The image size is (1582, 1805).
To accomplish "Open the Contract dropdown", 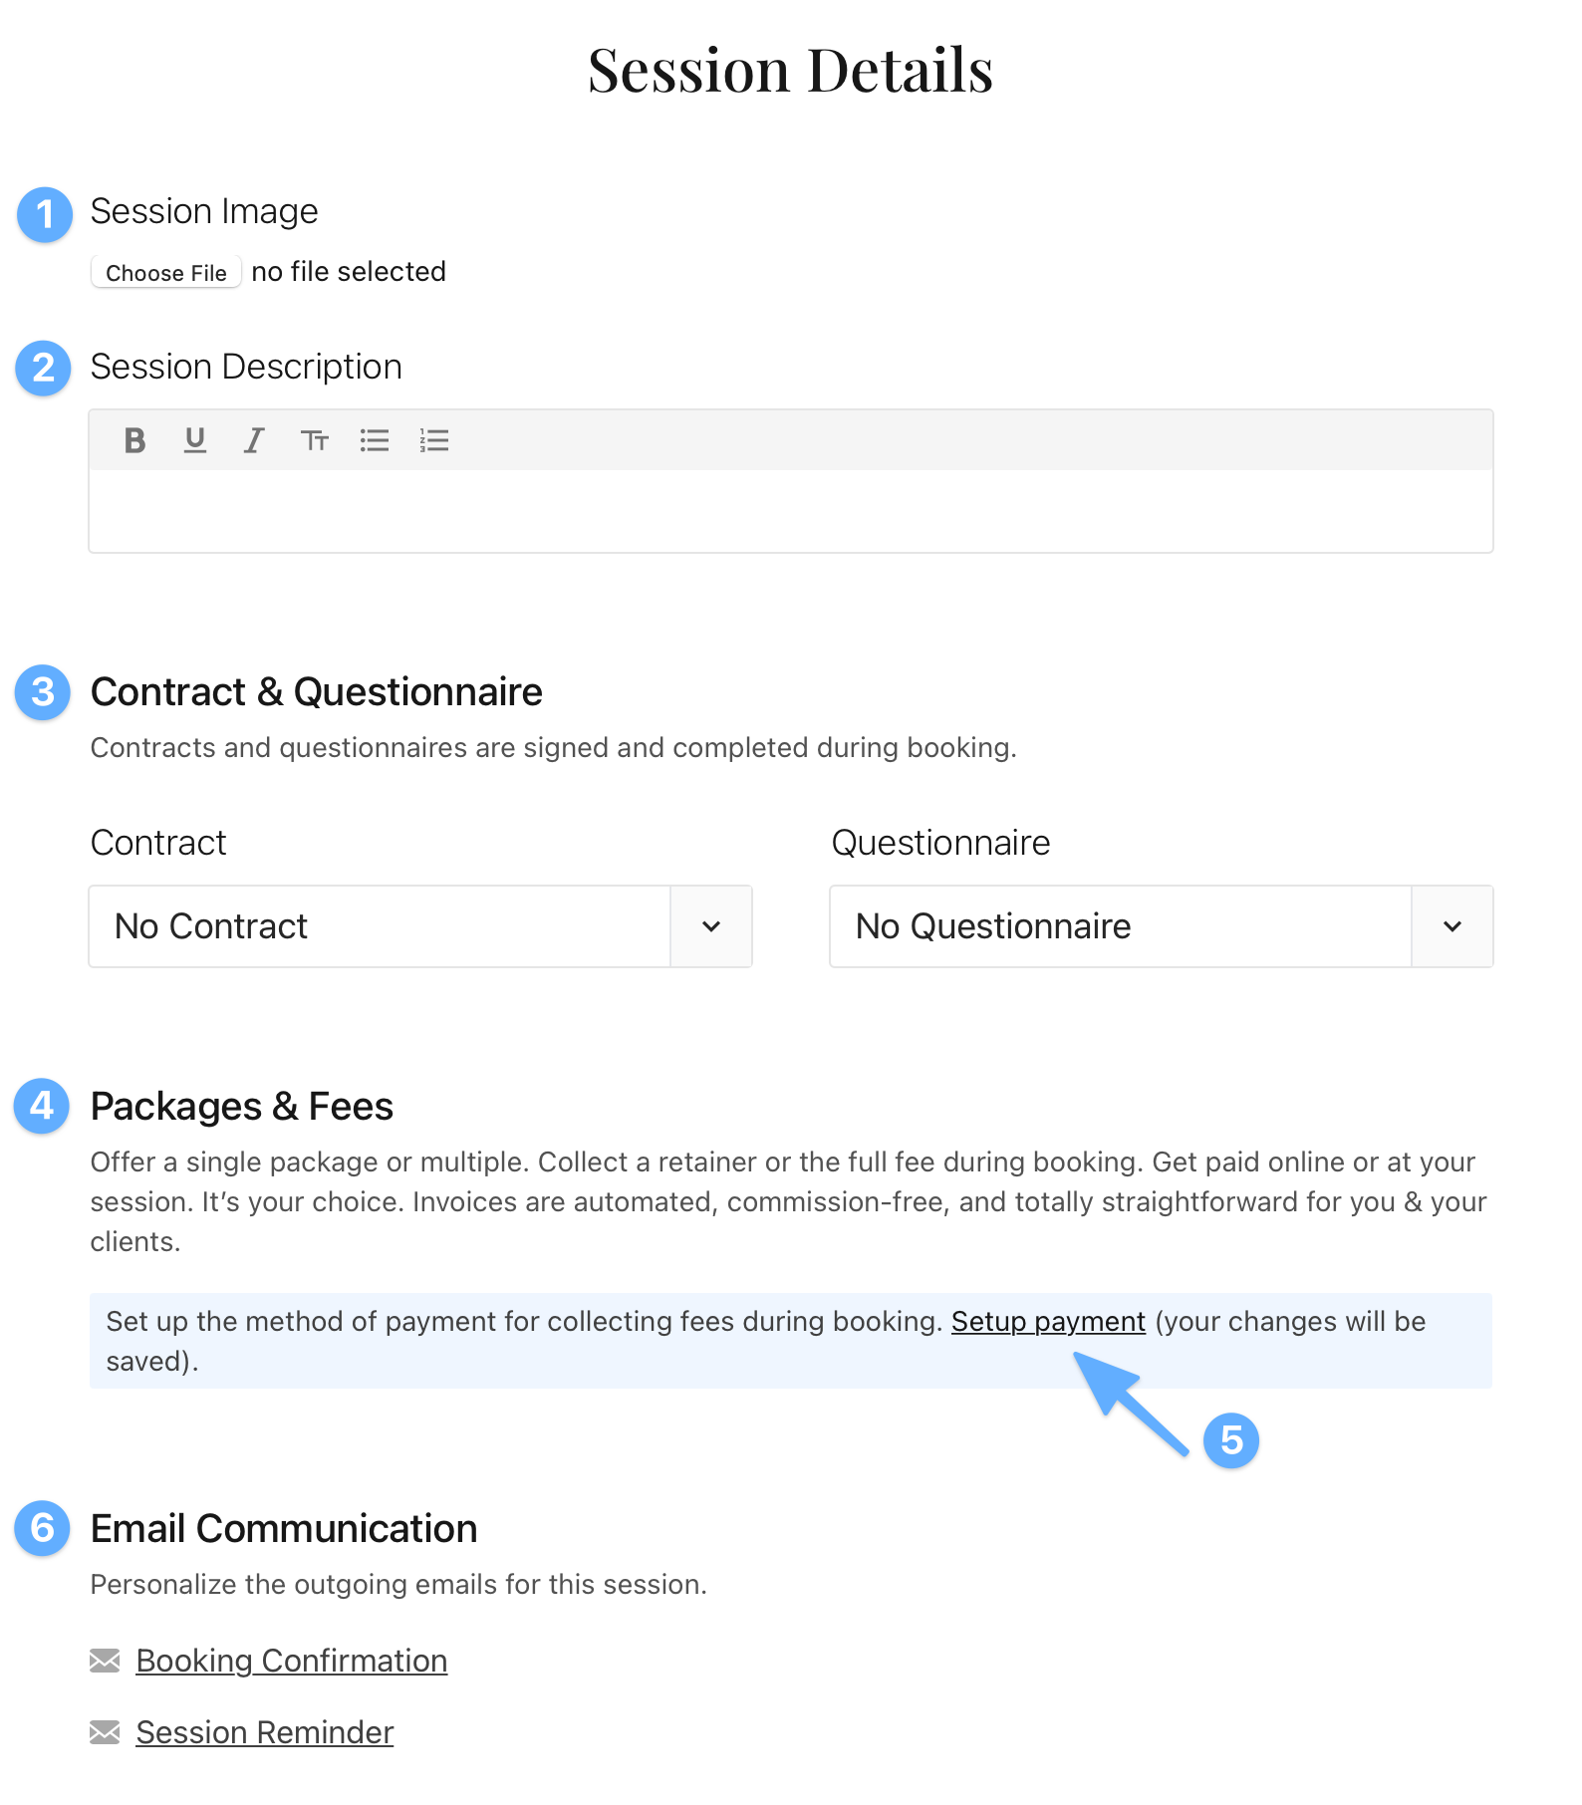I will pos(420,926).
